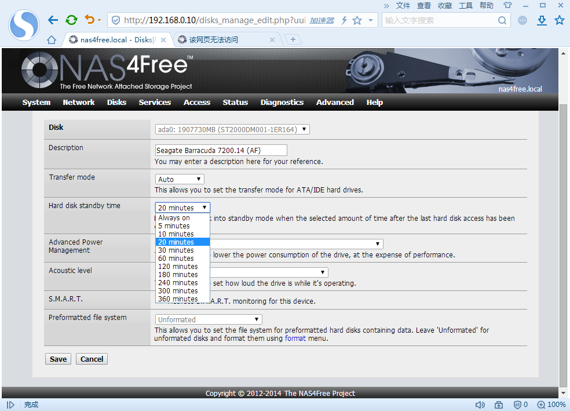Click the search magnifier icon
Screen dimensions: 570x411
[x=502, y=20]
